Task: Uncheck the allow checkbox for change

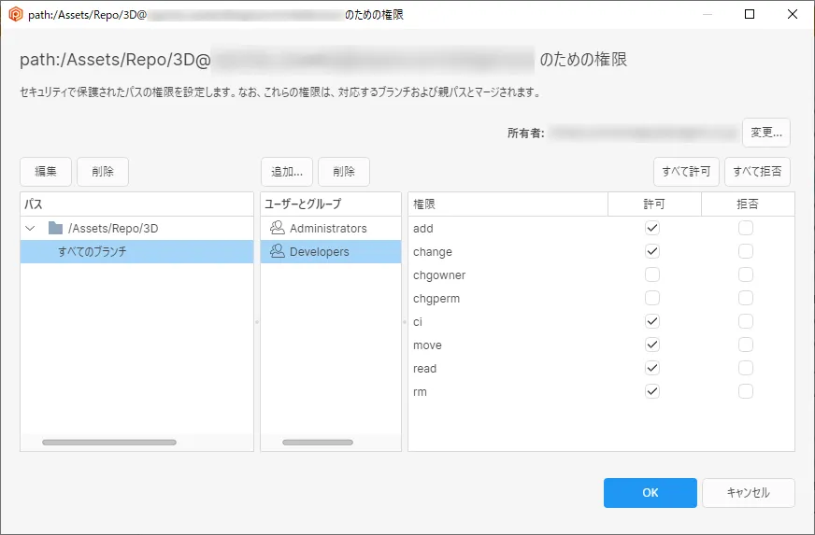Action: (x=651, y=251)
